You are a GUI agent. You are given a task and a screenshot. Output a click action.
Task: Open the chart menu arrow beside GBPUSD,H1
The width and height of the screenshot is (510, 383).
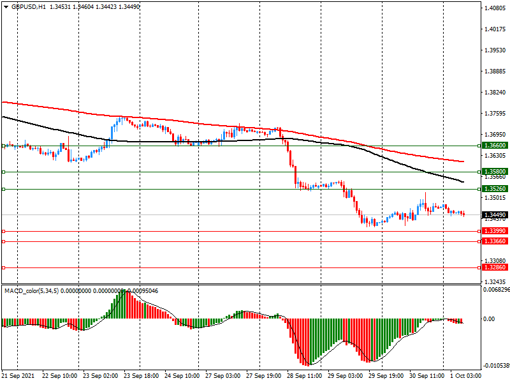coord(6,7)
